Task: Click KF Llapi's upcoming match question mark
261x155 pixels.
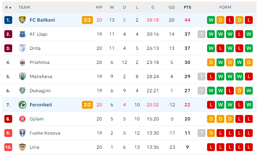Action: pos(202,34)
